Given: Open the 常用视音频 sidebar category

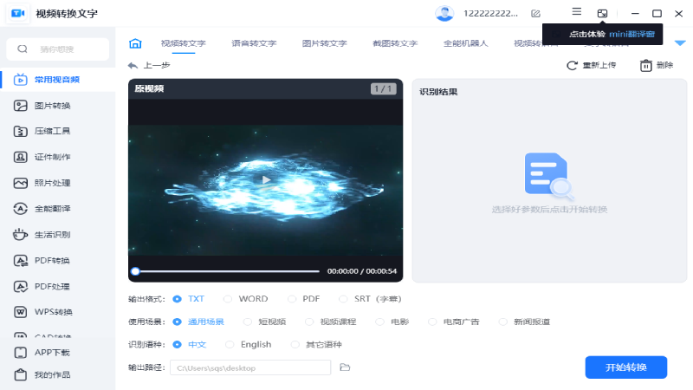Looking at the screenshot, I should pyautogui.click(x=57, y=80).
